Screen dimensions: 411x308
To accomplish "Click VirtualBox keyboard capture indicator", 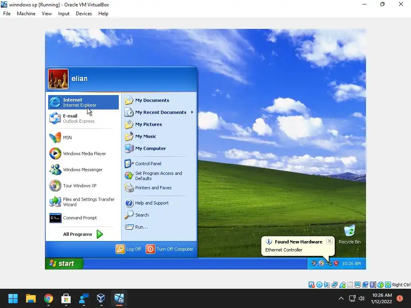I will [388, 285].
